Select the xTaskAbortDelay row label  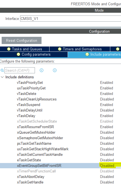coord(31,177)
